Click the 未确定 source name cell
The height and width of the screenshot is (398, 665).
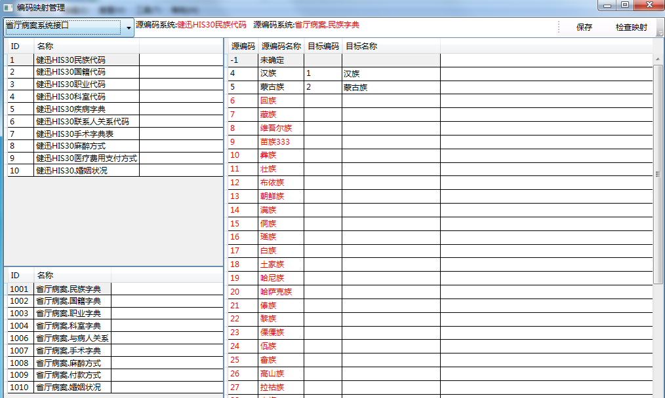(281, 60)
